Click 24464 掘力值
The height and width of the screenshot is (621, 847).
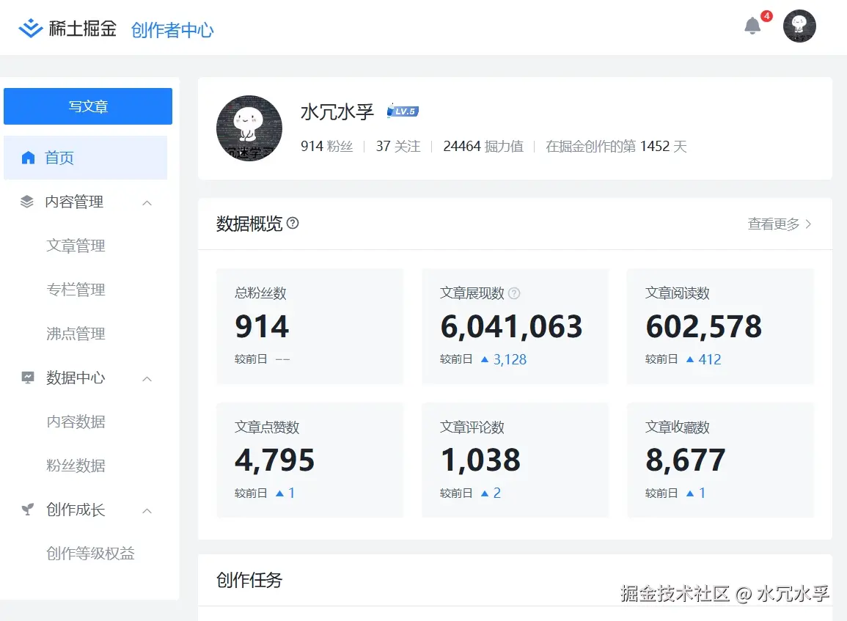[x=483, y=147]
